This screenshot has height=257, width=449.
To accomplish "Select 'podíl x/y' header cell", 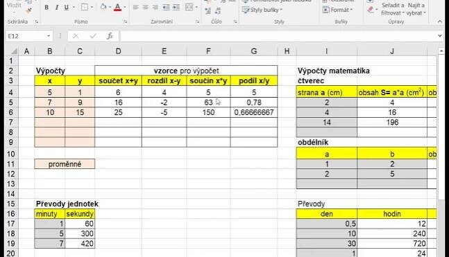I will click(254, 81).
